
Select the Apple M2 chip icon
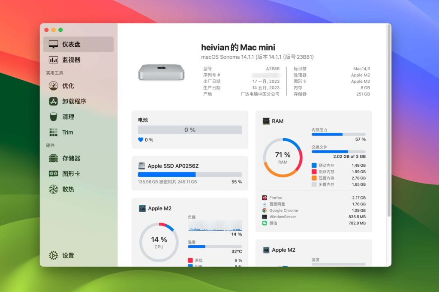(x=143, y=208)
